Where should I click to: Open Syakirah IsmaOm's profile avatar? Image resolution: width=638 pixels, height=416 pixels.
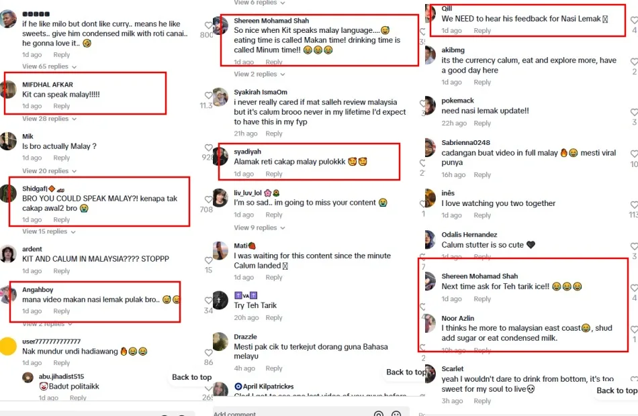point(220,97)
